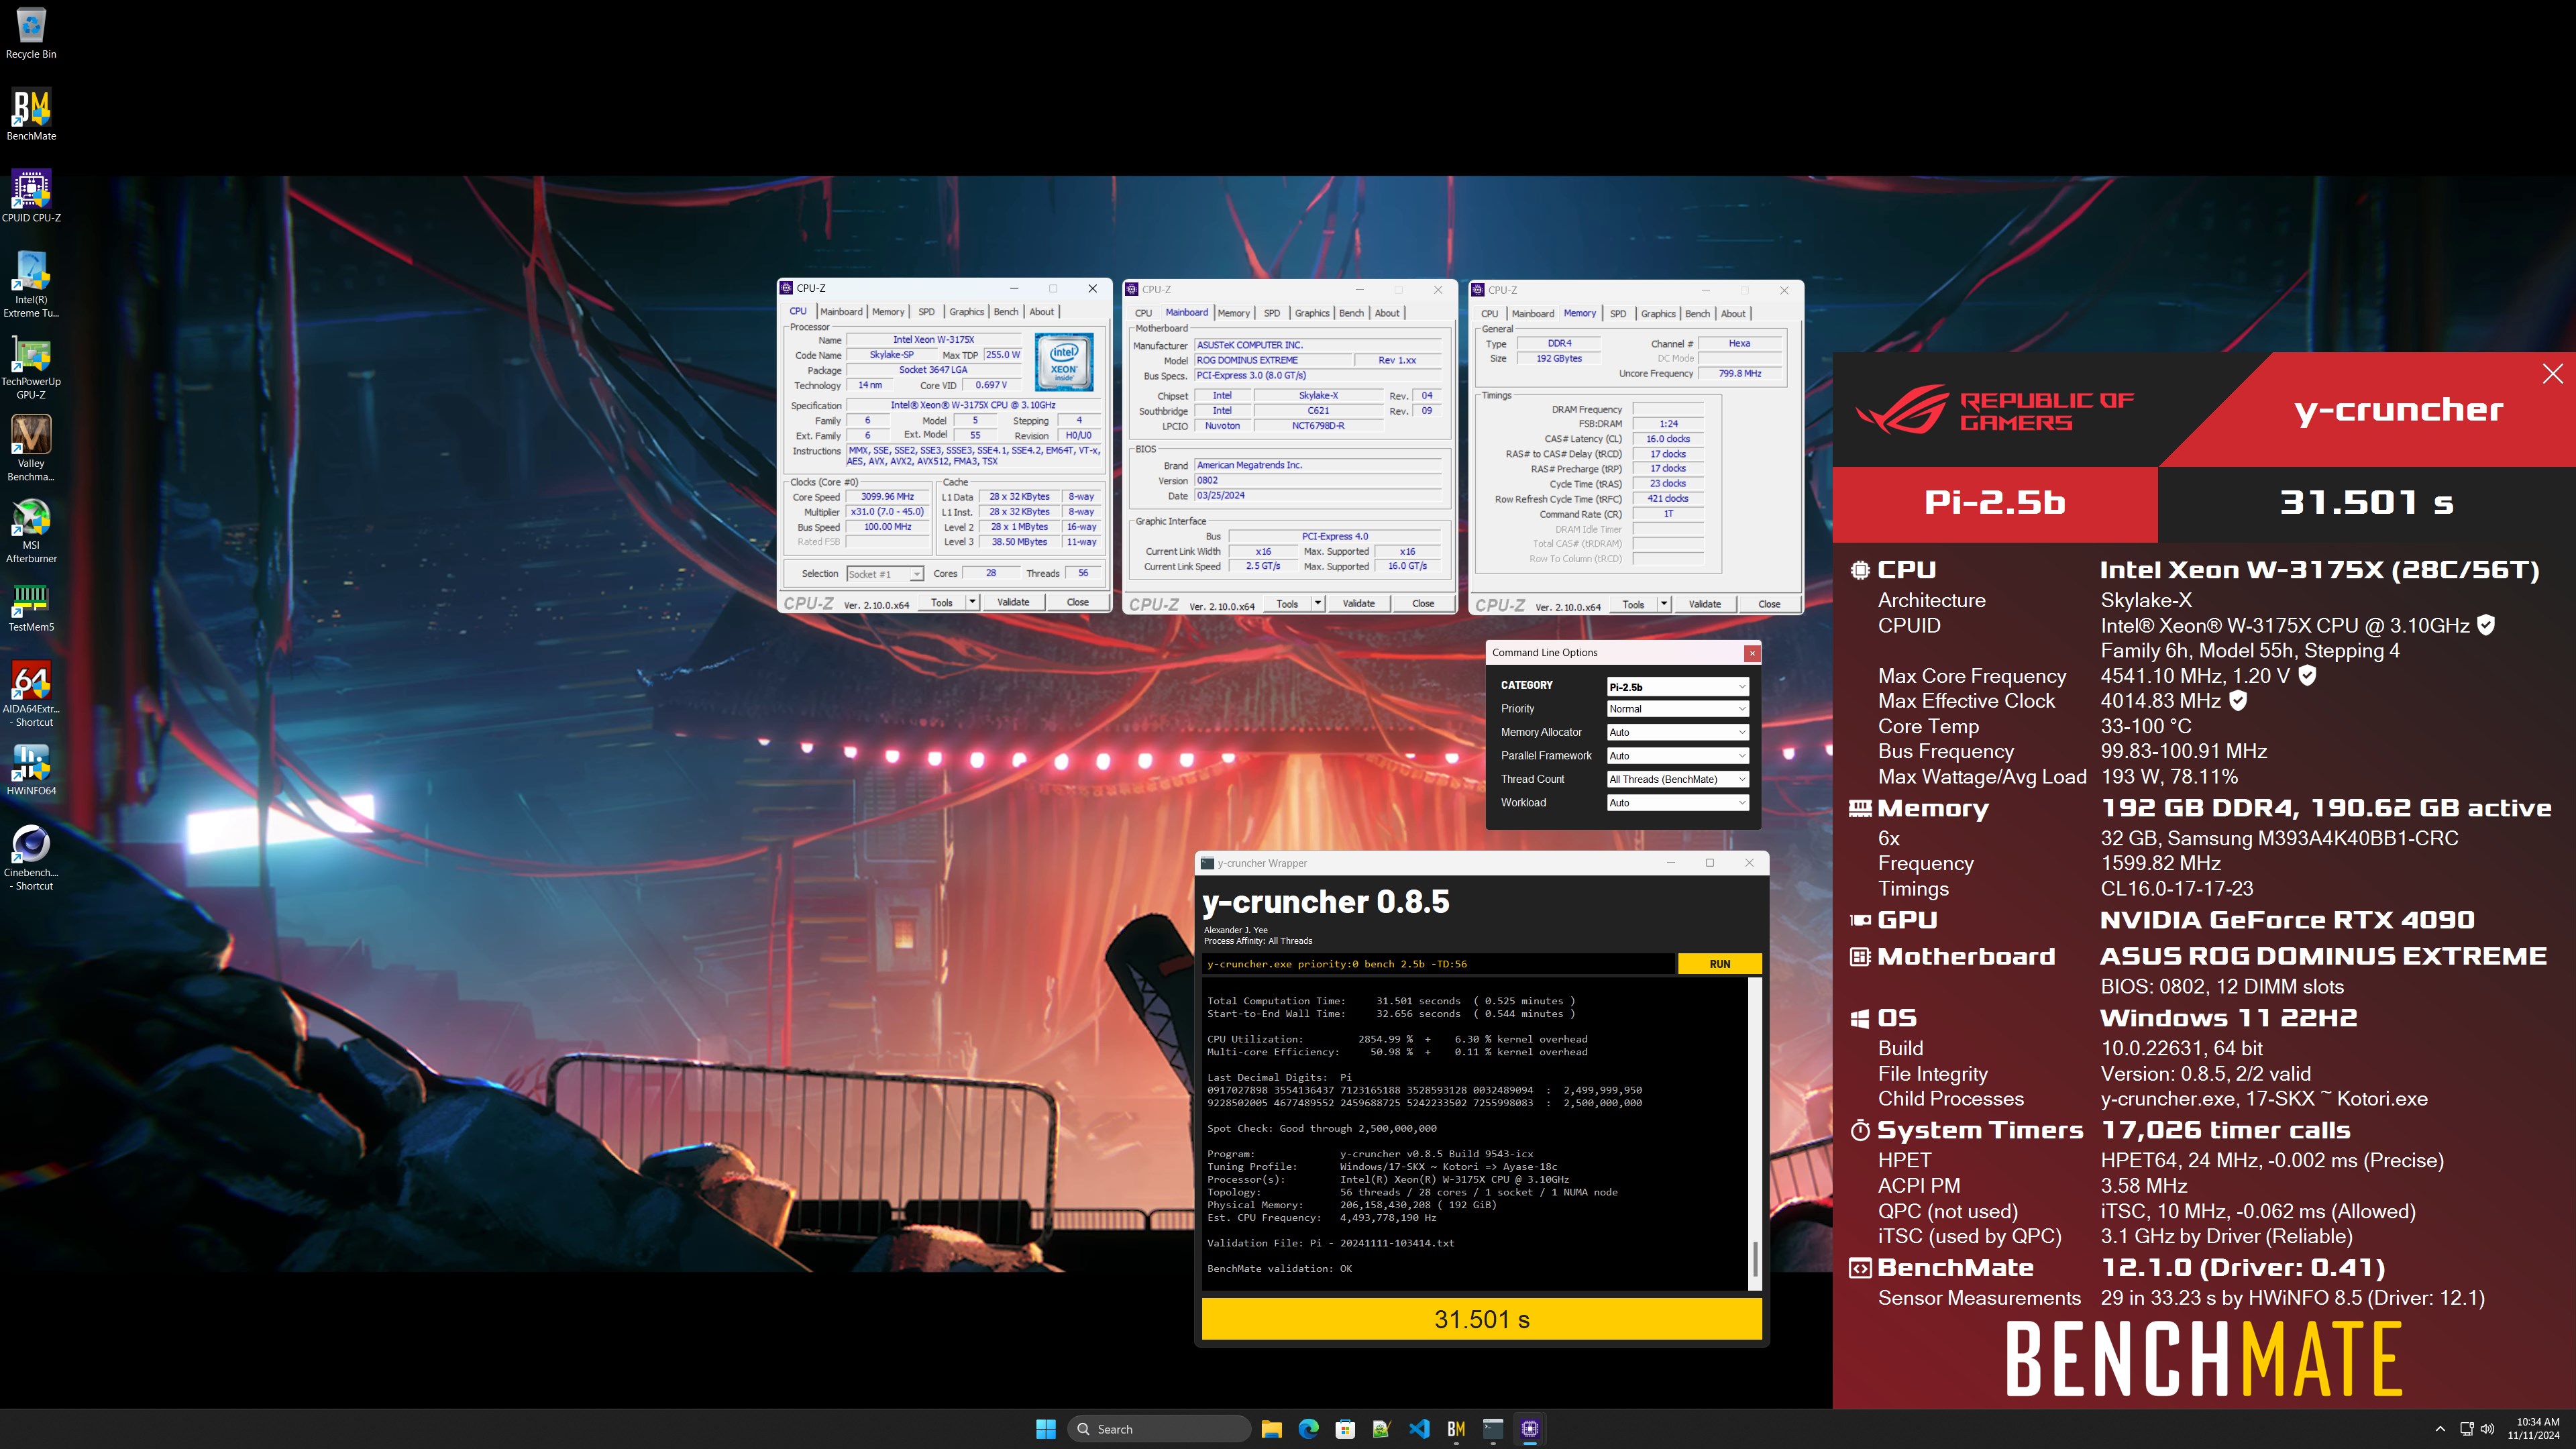Click the terminal window taskbar icon

(1493, 1429)
